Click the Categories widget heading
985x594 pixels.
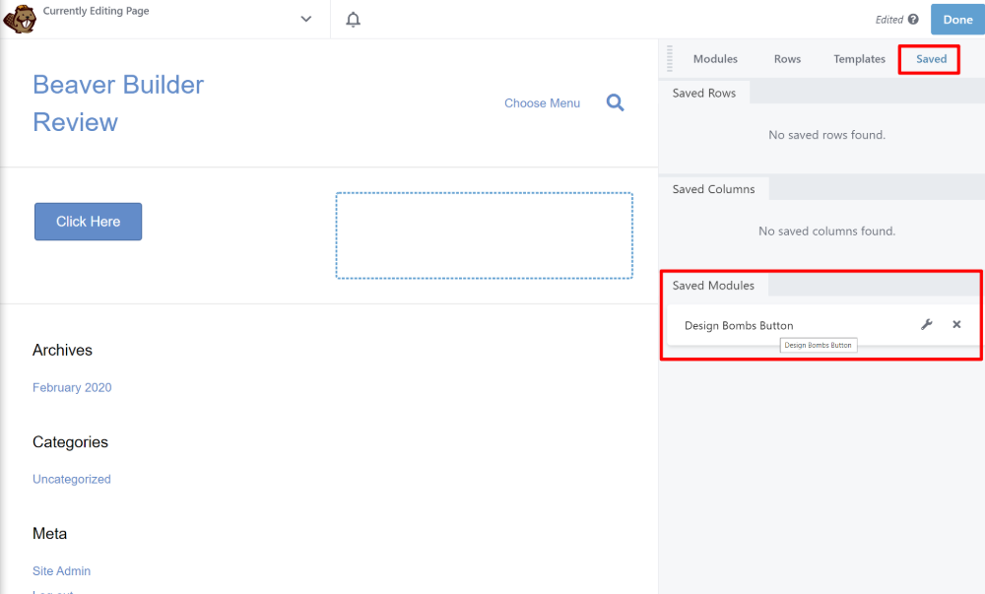(x=70, y=442)
